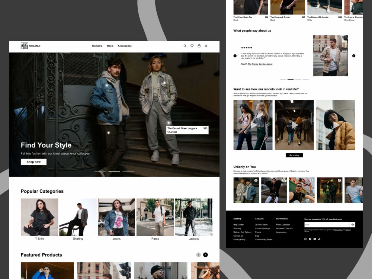Select the third hero slider indicator
The width and height of the screenshot is (372, 279).
click(128, 171)
